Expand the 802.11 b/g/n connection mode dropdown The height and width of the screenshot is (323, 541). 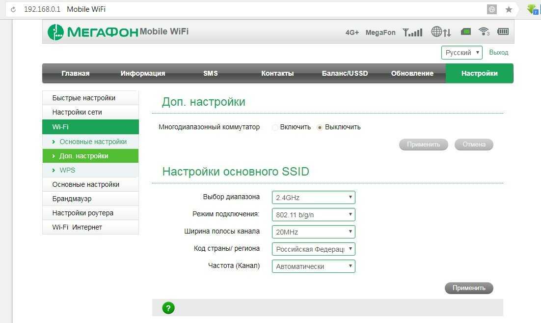pos(313,215)
